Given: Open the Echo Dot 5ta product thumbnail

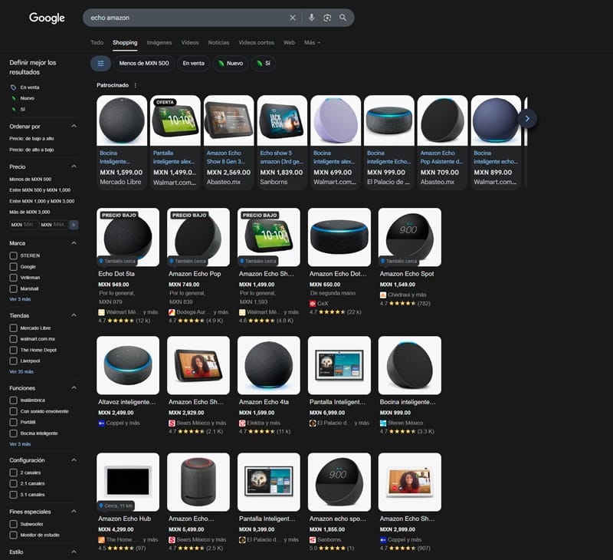Looking at the screenshot, I should (128, 237).
